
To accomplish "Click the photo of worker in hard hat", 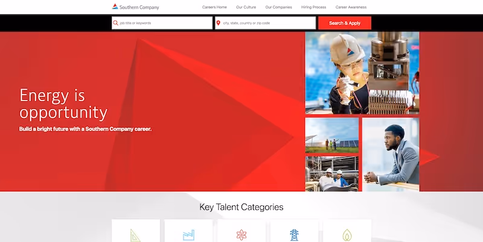I will 362,73.
